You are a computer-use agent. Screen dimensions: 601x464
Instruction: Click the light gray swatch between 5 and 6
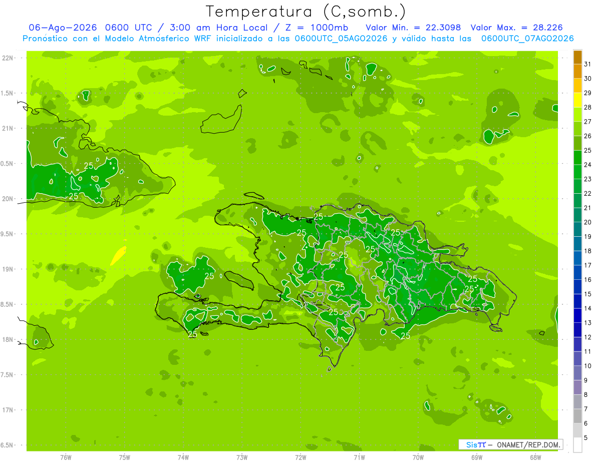(x=577, y=430)
